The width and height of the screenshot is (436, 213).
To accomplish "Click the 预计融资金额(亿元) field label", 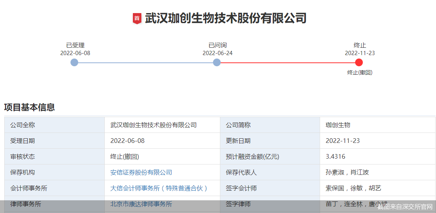I will tap(252, 157).
